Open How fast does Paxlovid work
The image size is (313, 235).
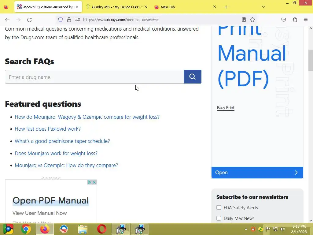click(48, 129)
